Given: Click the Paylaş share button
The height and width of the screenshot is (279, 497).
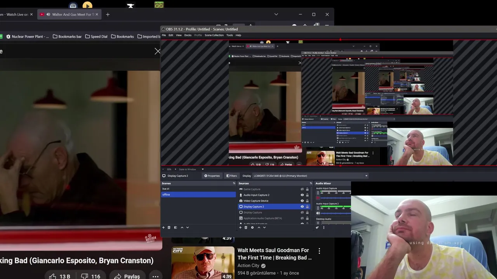Looking at the screenshot, I should click(x=127, y=276).
